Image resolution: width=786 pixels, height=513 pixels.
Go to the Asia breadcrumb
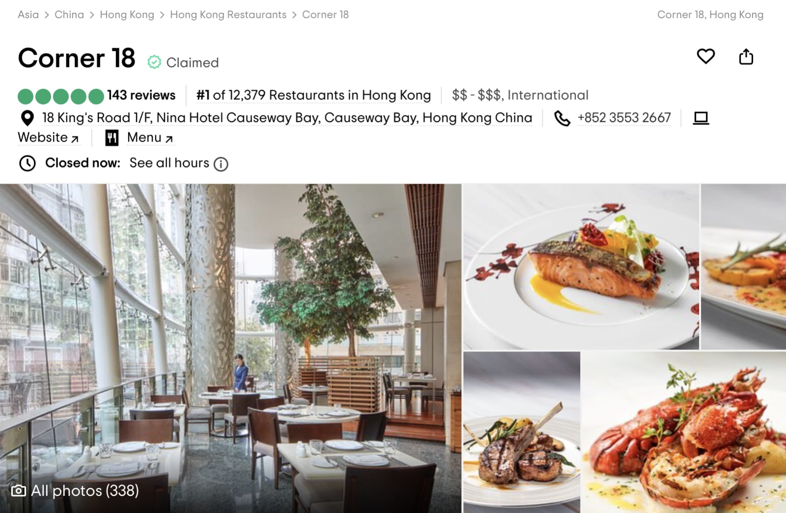pyautogui.click(x=28, y=15)
